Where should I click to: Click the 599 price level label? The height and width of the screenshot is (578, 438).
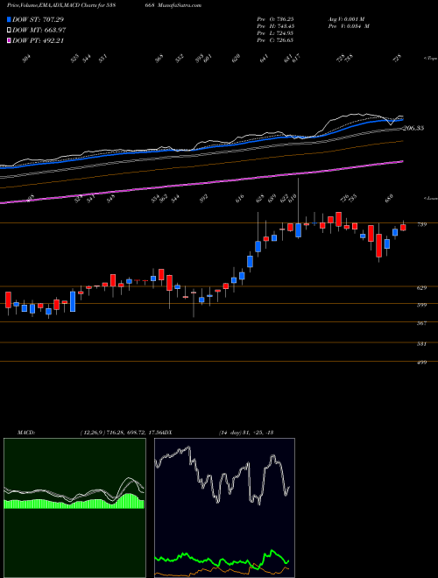click(x=421, y=305)
